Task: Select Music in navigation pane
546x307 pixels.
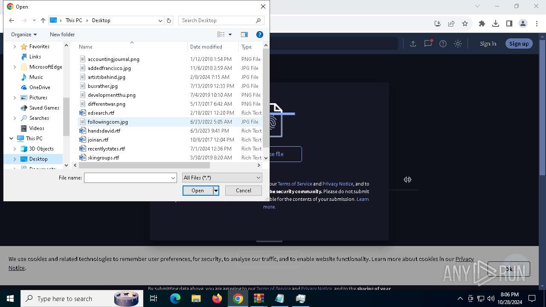Action: [x=36, y=77]
